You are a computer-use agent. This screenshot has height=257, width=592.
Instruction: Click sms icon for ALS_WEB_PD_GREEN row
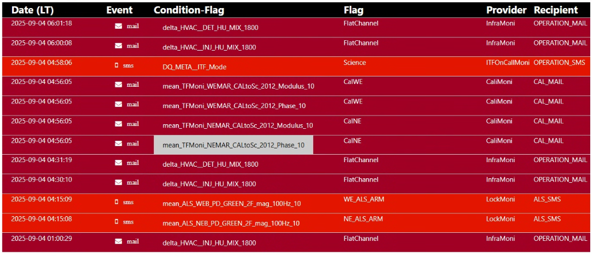(x=116, y=202)
